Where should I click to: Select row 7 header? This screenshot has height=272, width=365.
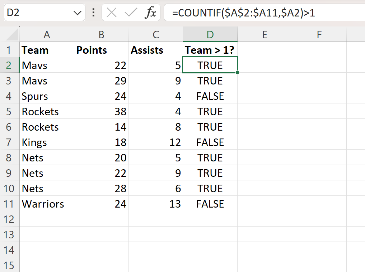click(9, 142)
